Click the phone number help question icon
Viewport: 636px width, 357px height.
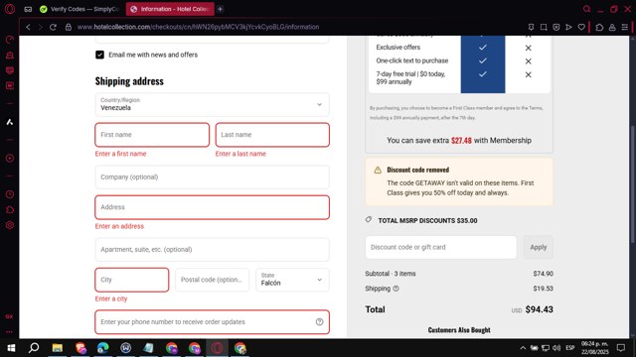(320, 321)
